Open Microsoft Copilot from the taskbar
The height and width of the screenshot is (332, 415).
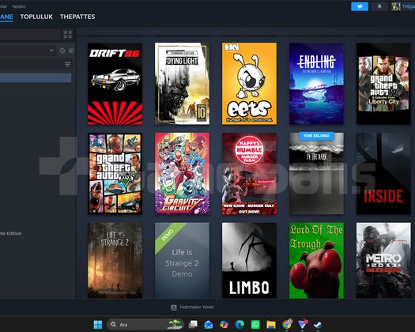(x=224, y=324)
